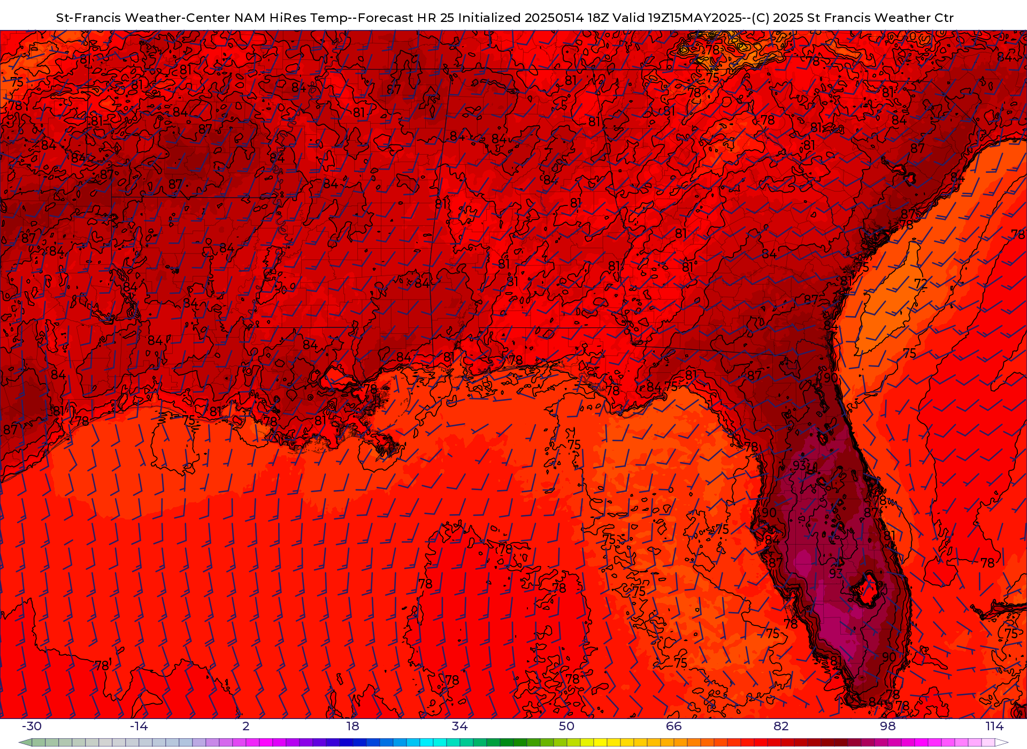Click "NAM HiRes Temp" in the title

pos(291,18)
